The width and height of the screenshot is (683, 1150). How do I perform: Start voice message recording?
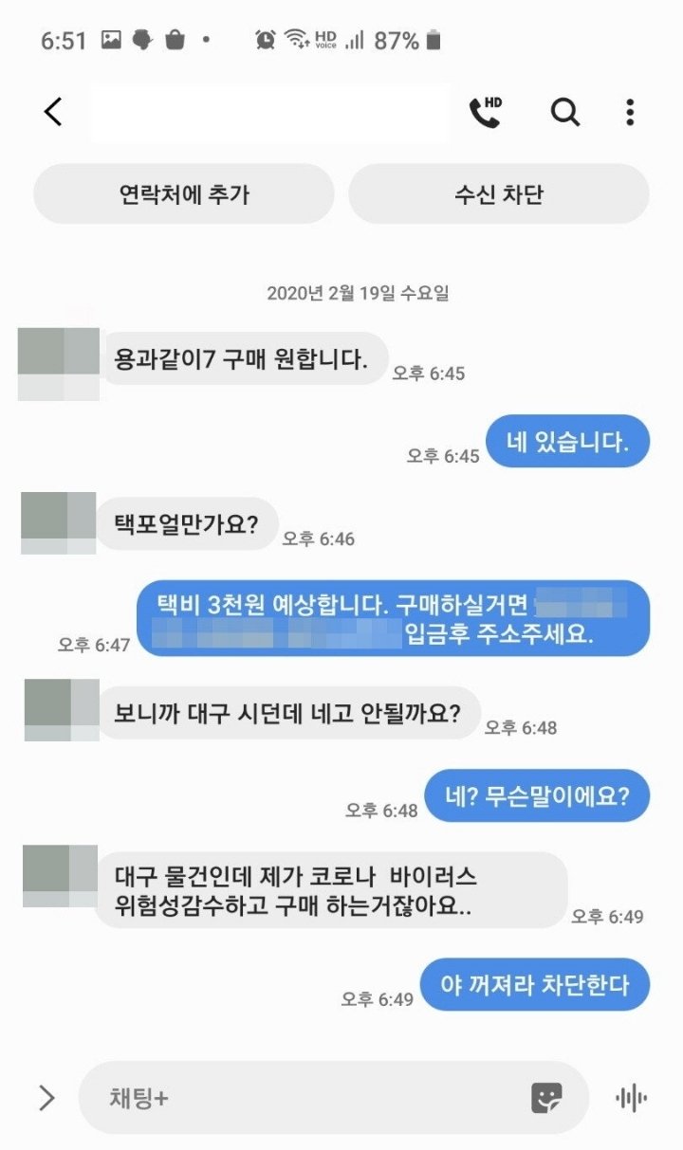tap(632, 1098)
